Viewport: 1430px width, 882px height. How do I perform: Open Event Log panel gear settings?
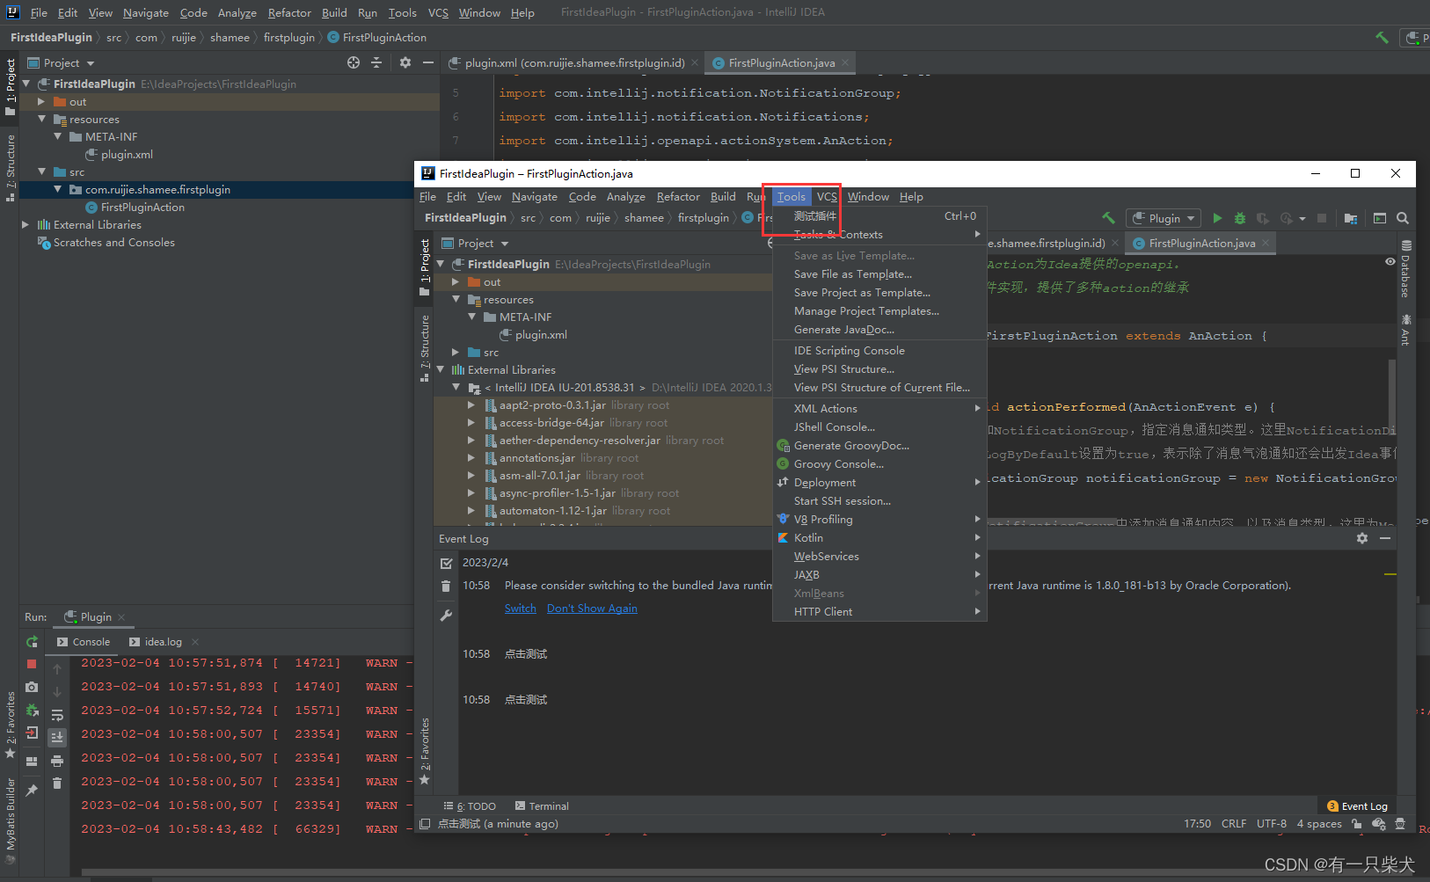tap(1362, 538)
